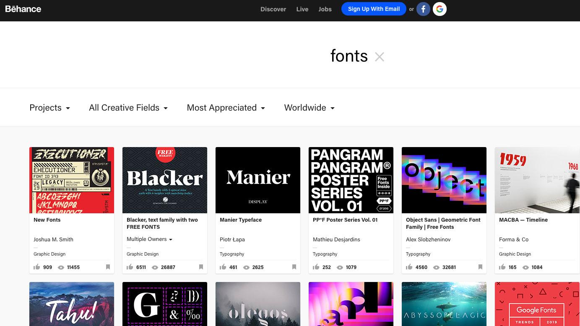
Task: Open the Manier Display cover thumbnail
Action: [x=258, y=180]
